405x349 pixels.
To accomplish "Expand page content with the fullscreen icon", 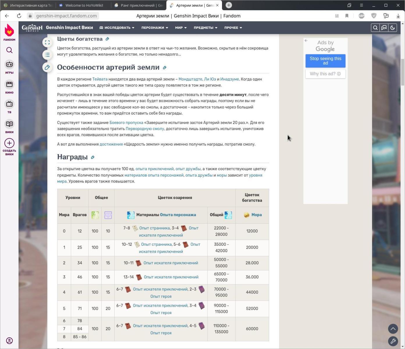I will click(x=47, y=42).
